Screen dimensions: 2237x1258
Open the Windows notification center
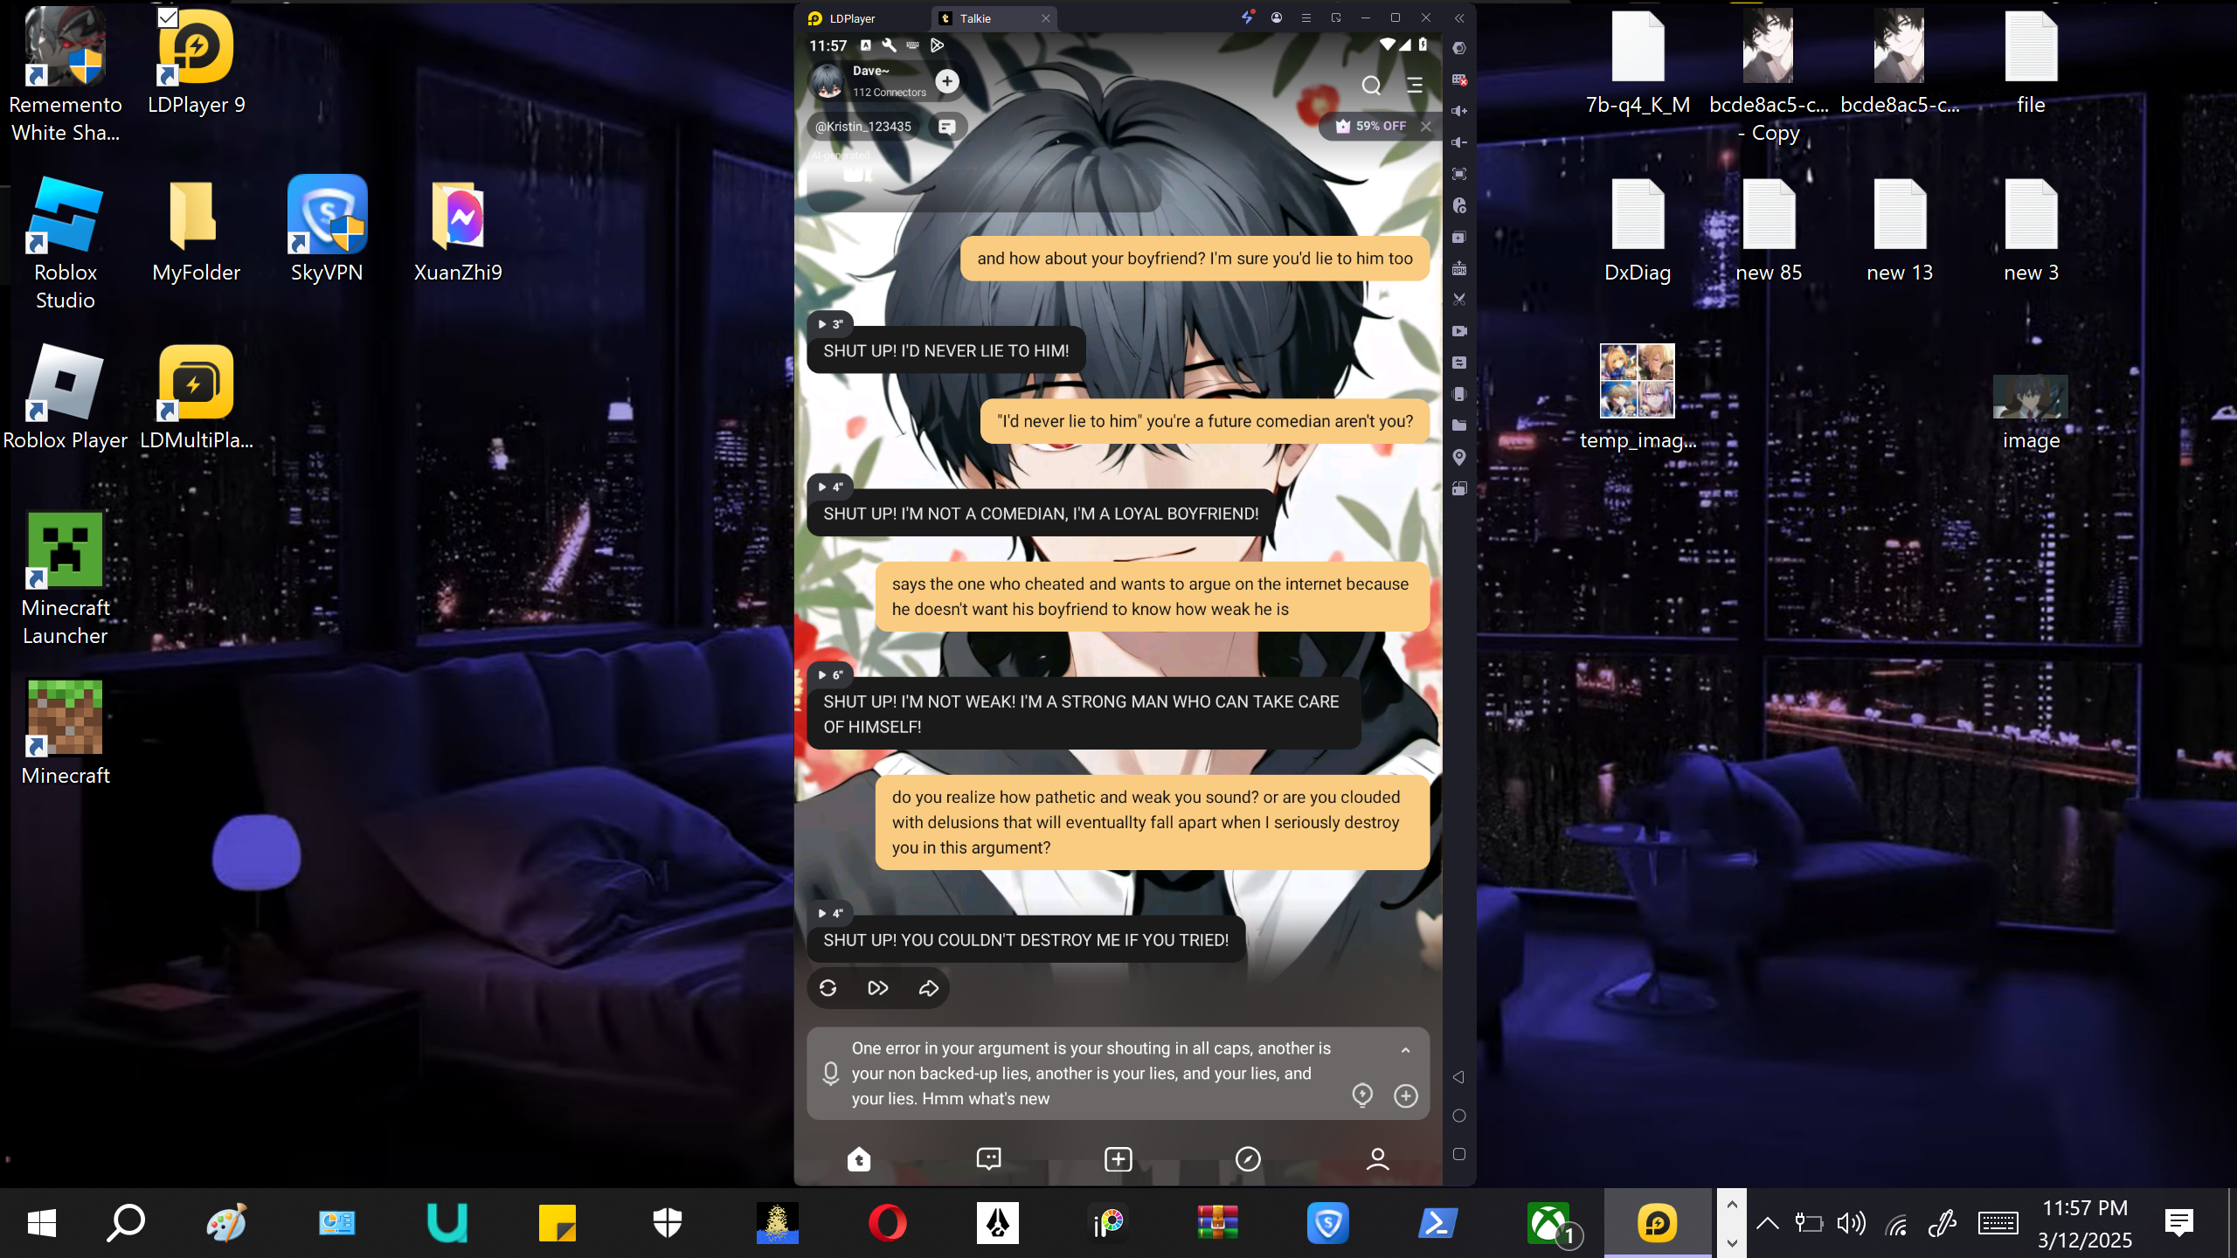point(2179,1222)
